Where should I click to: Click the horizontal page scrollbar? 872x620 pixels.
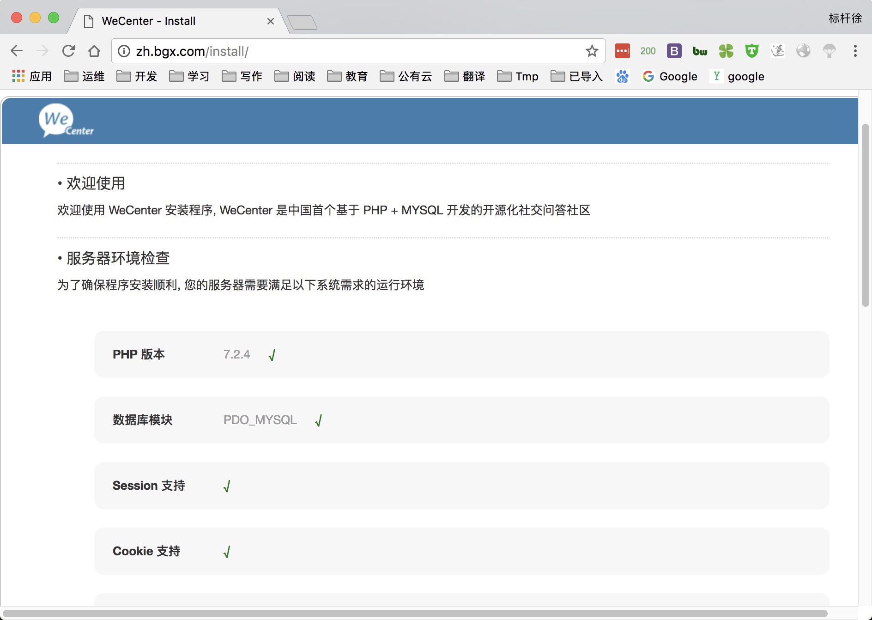pos(415,614)
